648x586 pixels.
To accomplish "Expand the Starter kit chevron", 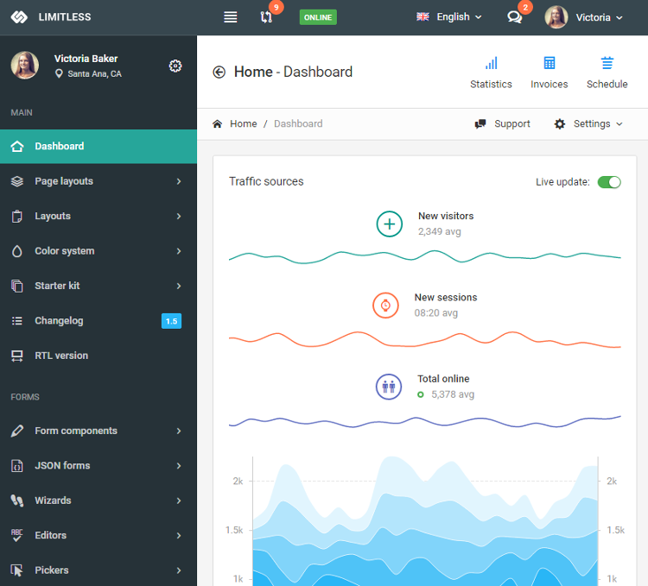I will tap(179, 286).
